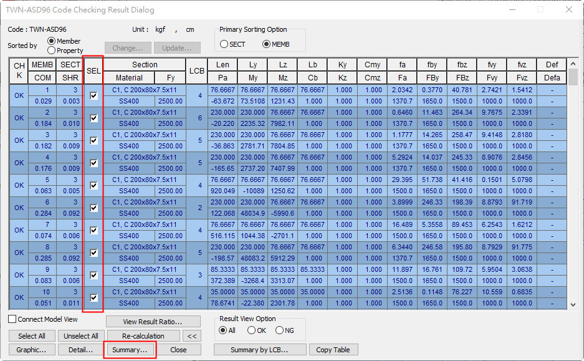
Task: Open the Graphic... results
Action: coord(32,350)
